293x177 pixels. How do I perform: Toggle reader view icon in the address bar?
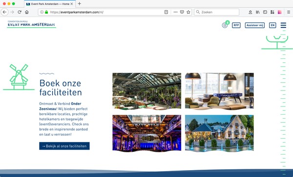point(166,12)
